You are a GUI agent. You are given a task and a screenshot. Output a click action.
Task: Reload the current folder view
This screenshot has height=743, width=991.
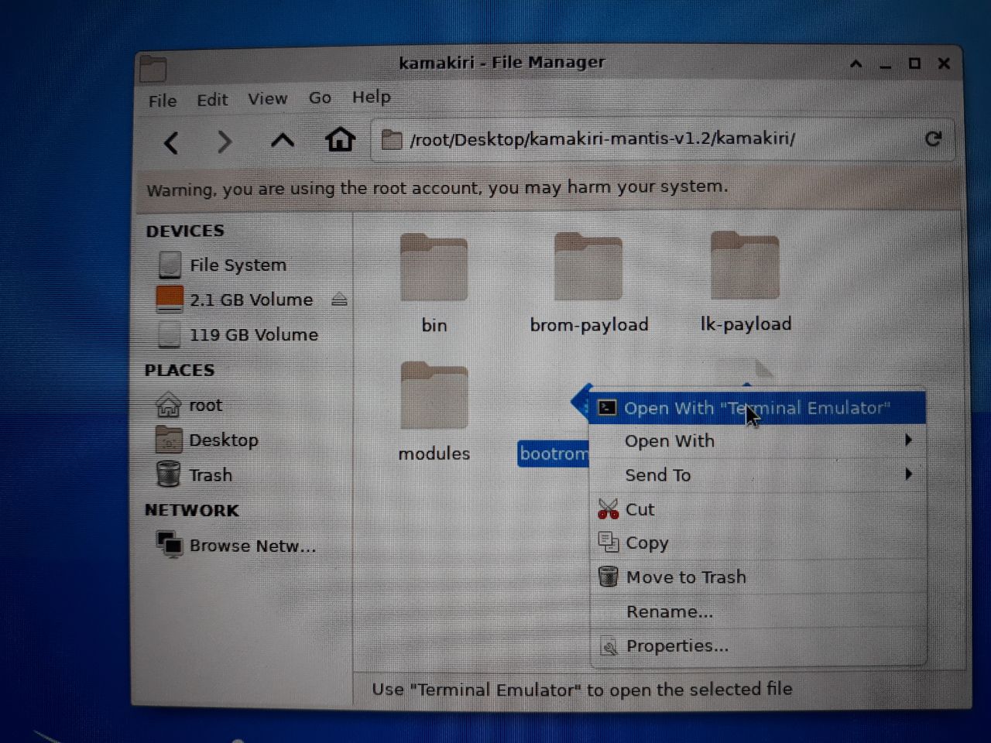click(933, 139)
